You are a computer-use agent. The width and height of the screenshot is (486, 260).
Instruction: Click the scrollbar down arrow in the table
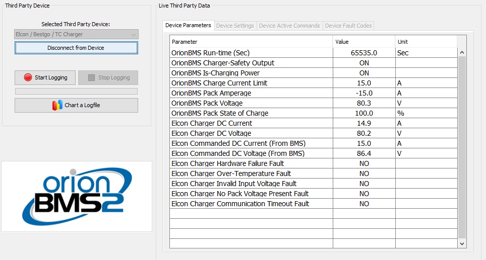pyautogui.click(x=462, y=243)
